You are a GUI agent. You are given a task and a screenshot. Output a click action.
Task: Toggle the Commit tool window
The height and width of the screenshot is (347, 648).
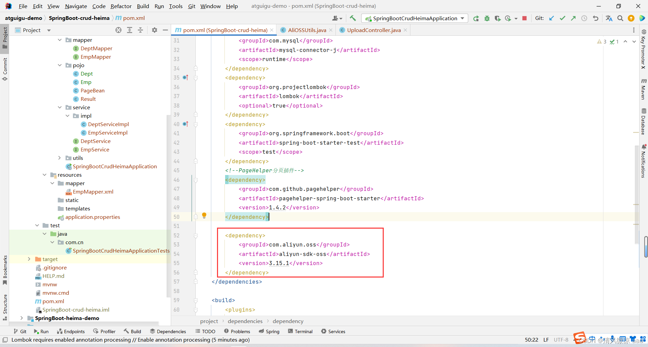(x=5, y=69)
